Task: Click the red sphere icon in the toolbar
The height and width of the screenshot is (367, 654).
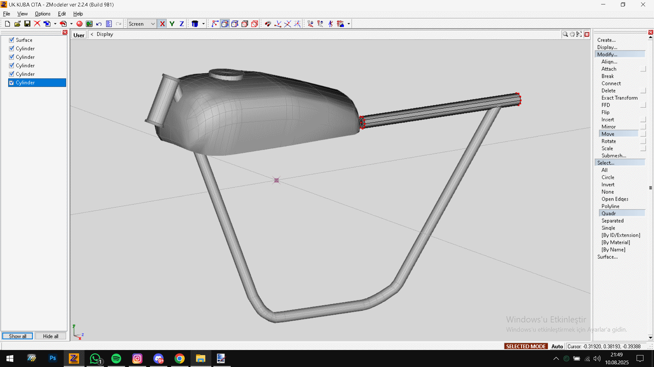Action: 79,24
